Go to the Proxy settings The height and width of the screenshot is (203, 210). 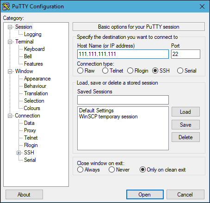(x=30, y=130)
